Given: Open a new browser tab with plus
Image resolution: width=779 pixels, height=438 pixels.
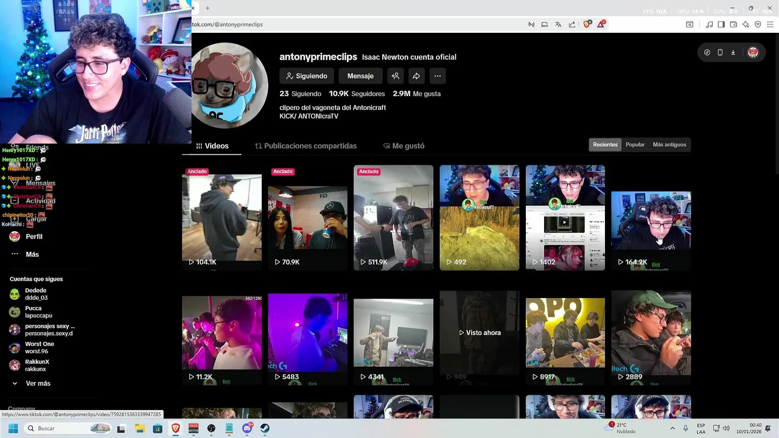Looking at the screenshot, I should pyautogui.click(x=208, y=8).
